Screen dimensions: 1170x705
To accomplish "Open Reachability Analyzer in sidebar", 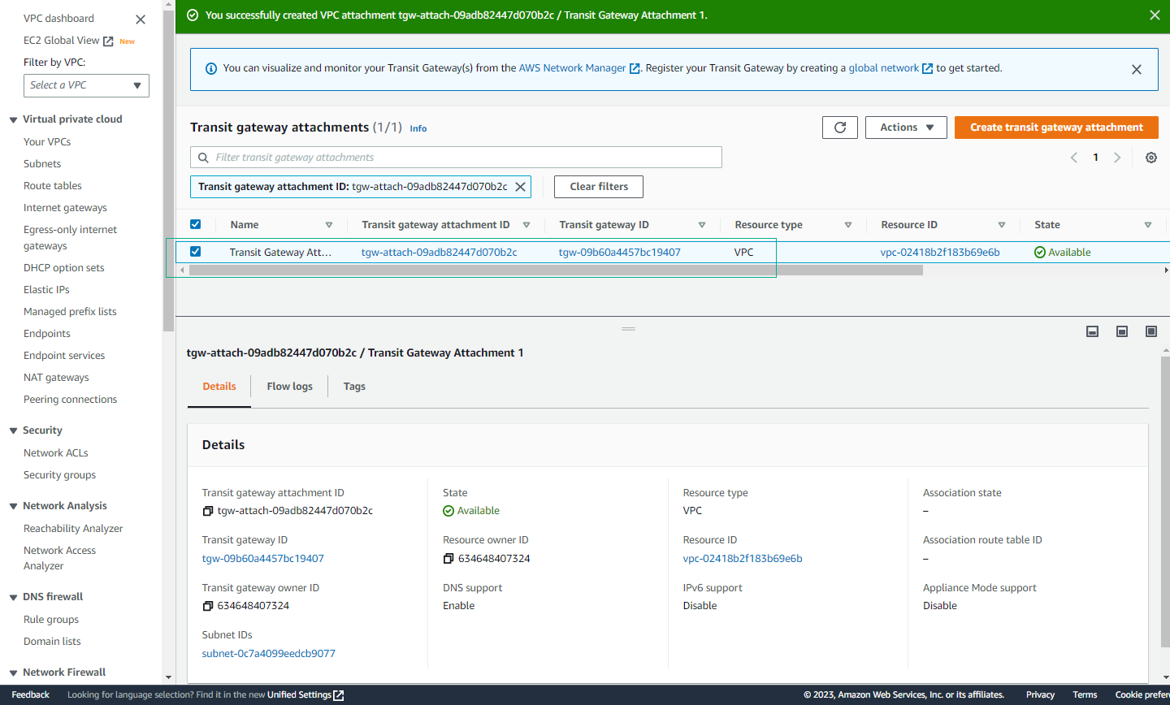I will pos(73,529).
